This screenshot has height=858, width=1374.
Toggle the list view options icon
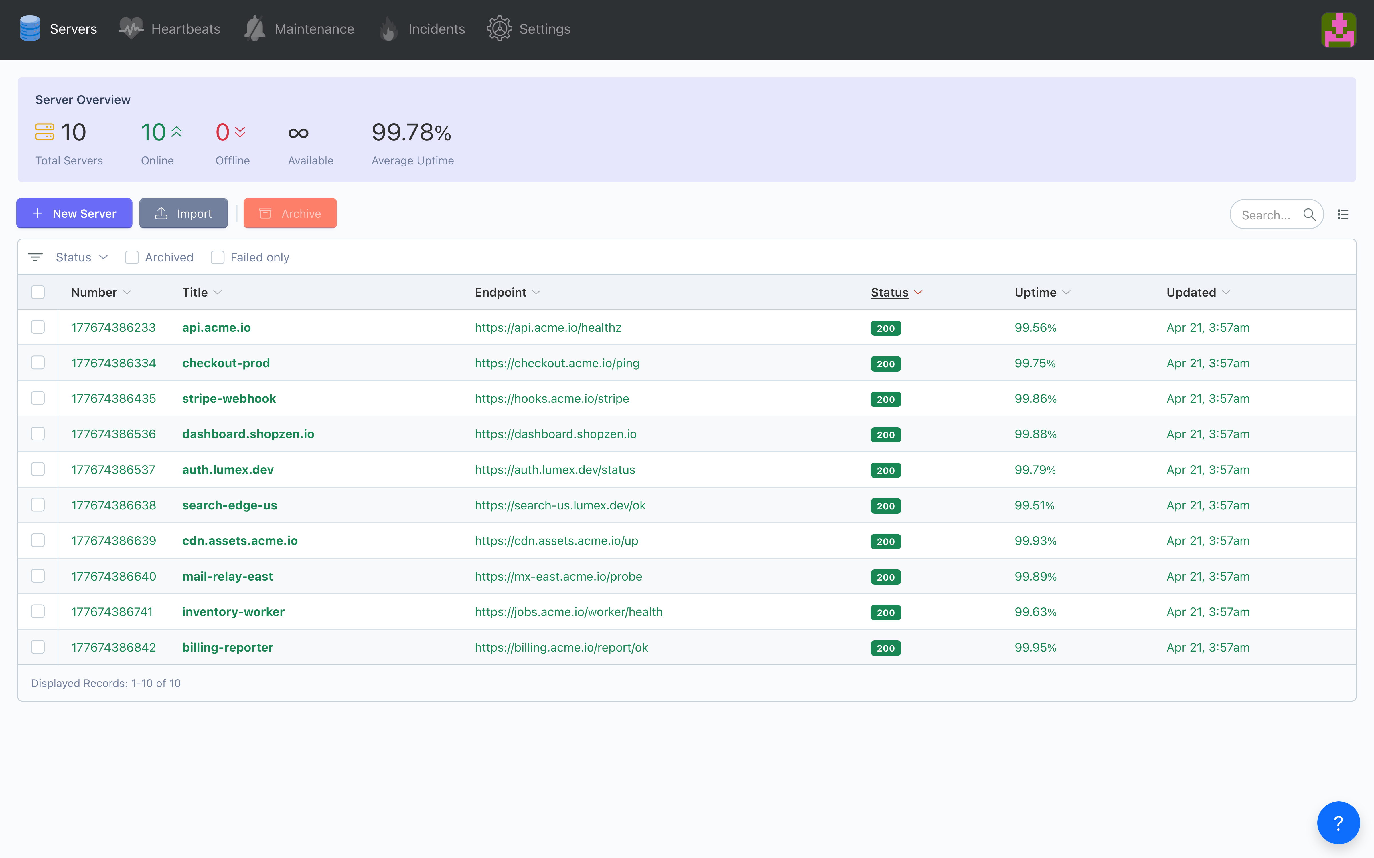click(1343, 214)
